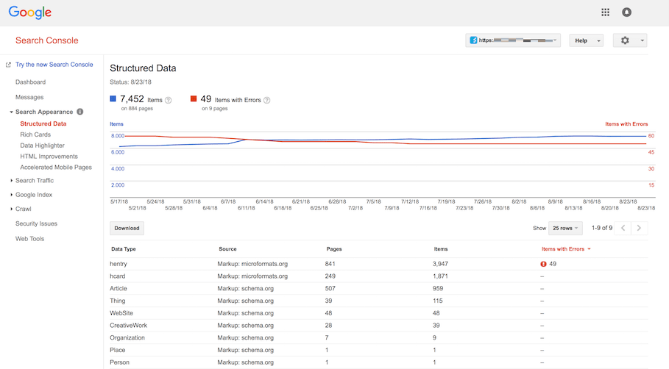Click the Status: 8/23/18 text
The image size is (669, 369).
coord(130,82)
